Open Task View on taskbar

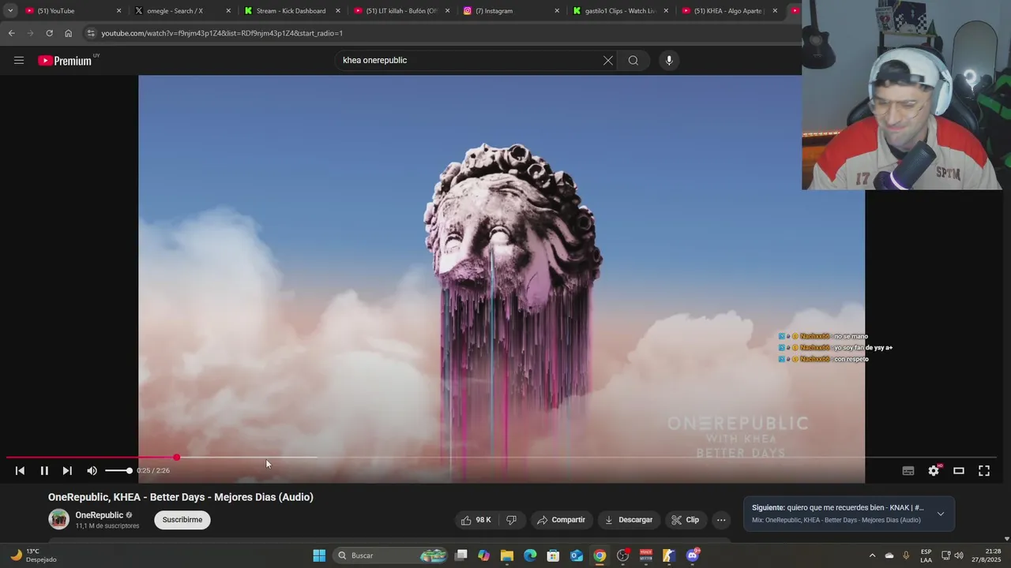tap(461, 555)
